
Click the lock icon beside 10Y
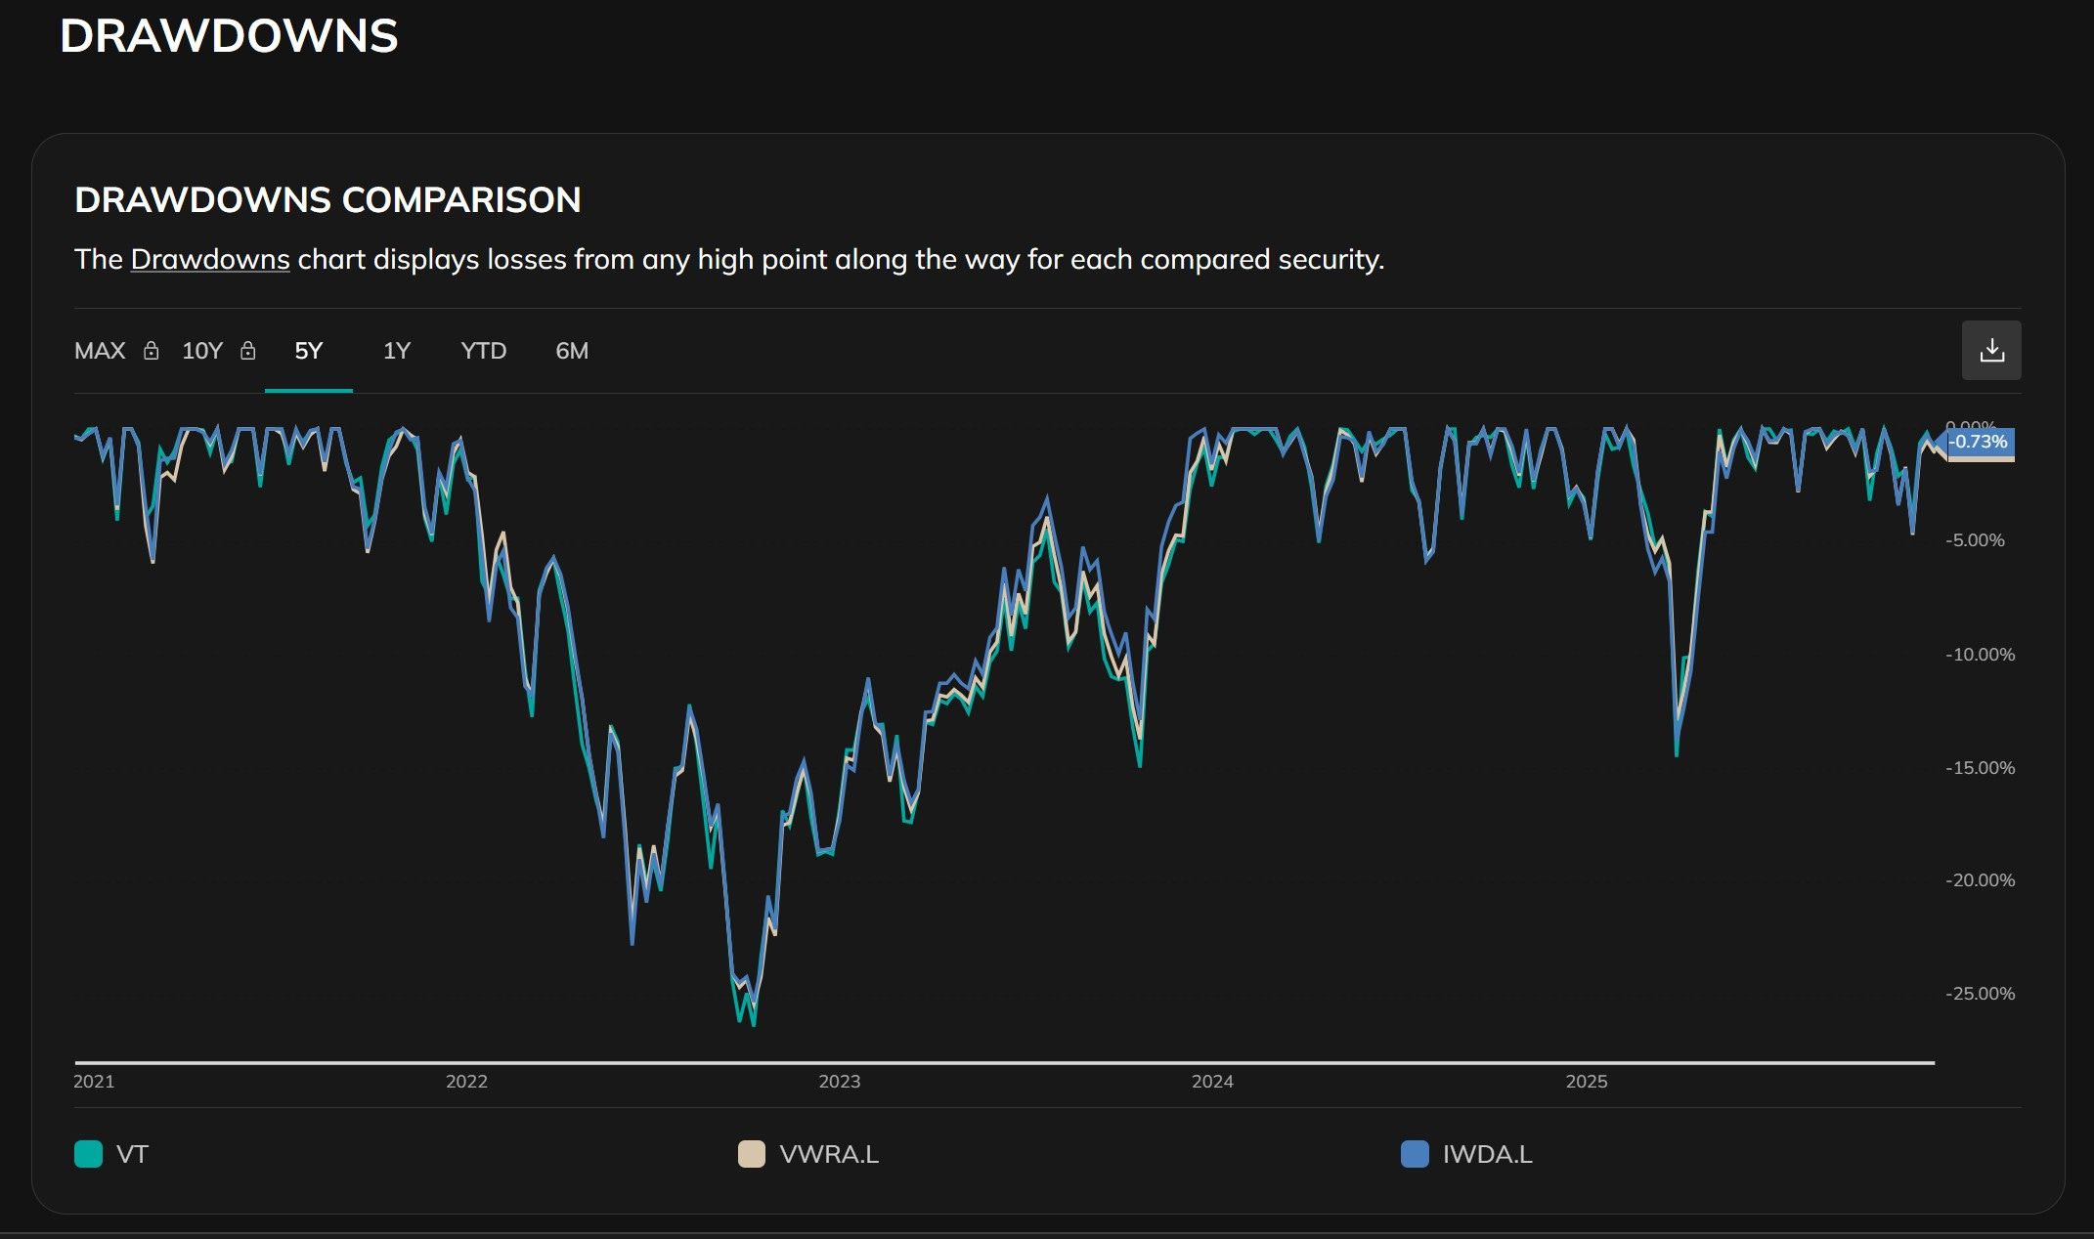248,351
